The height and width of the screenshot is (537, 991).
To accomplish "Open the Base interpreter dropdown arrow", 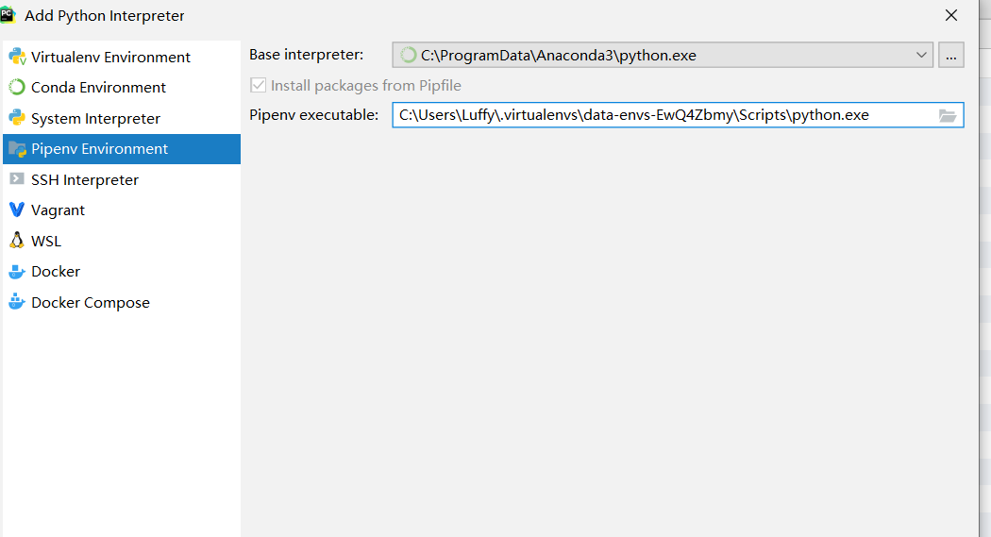I will 921,56.
